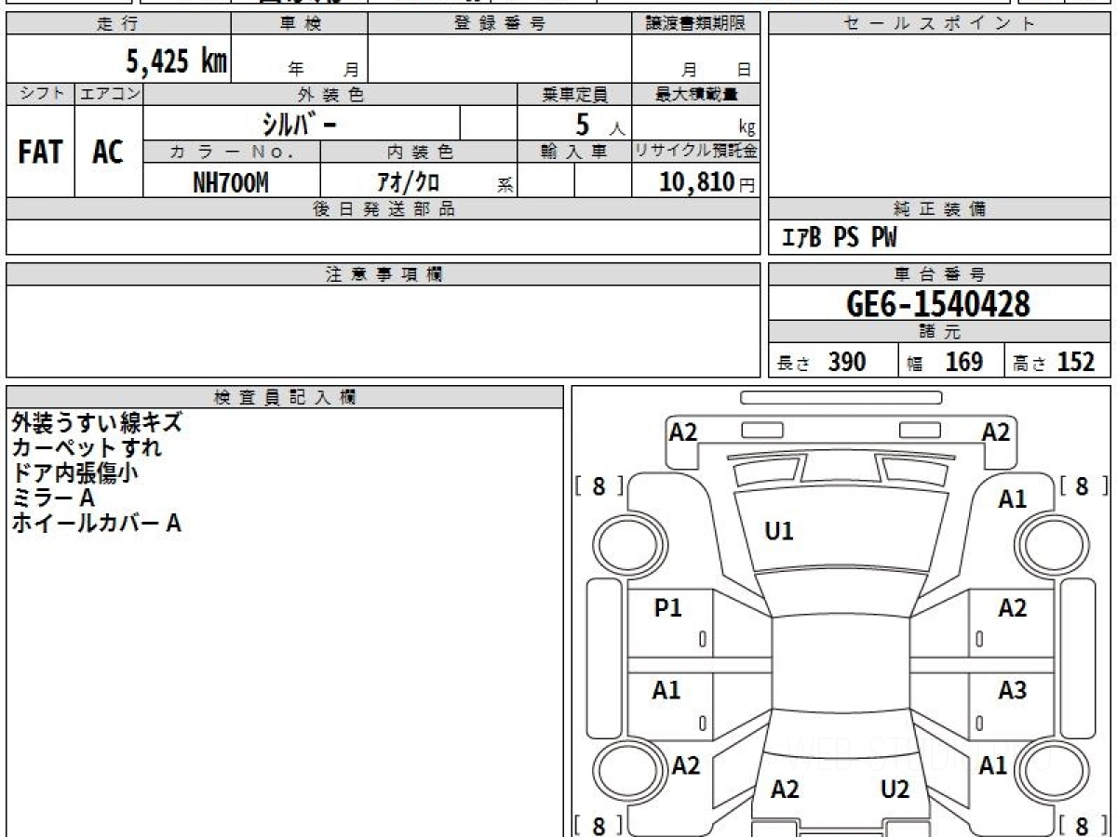
Task: Click the 乗車定員 header
Action: coord(574,94)
